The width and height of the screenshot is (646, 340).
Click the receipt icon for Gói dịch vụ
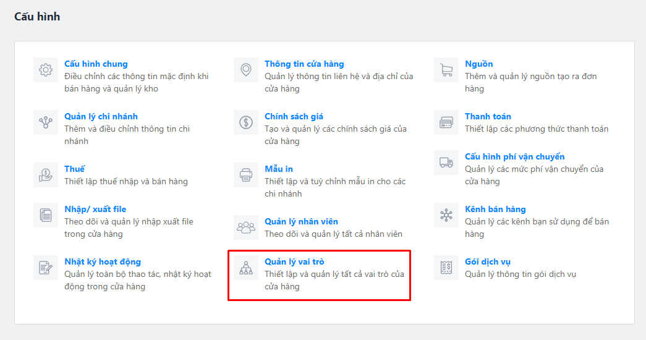click(446, 268)
